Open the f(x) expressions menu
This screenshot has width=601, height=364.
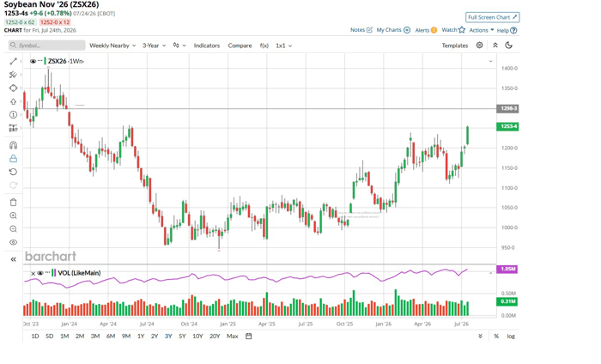[264, 45]
